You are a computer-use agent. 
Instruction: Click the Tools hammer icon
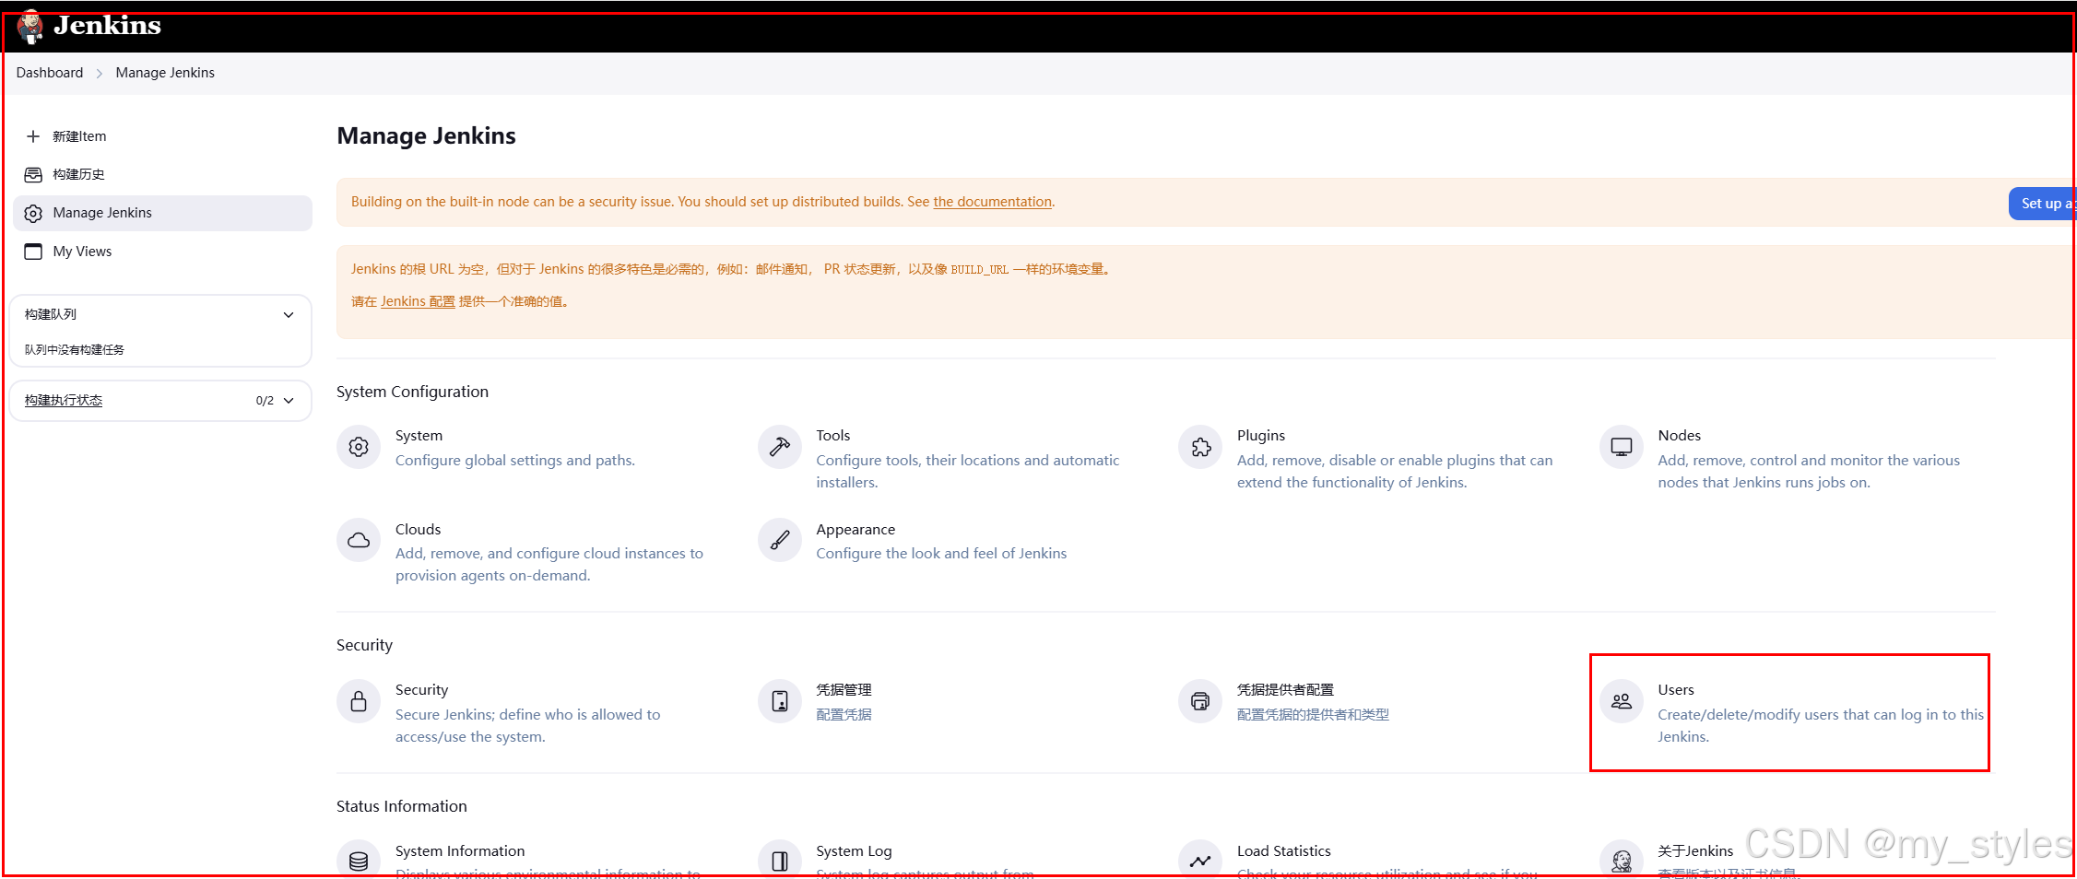point(780,447)
